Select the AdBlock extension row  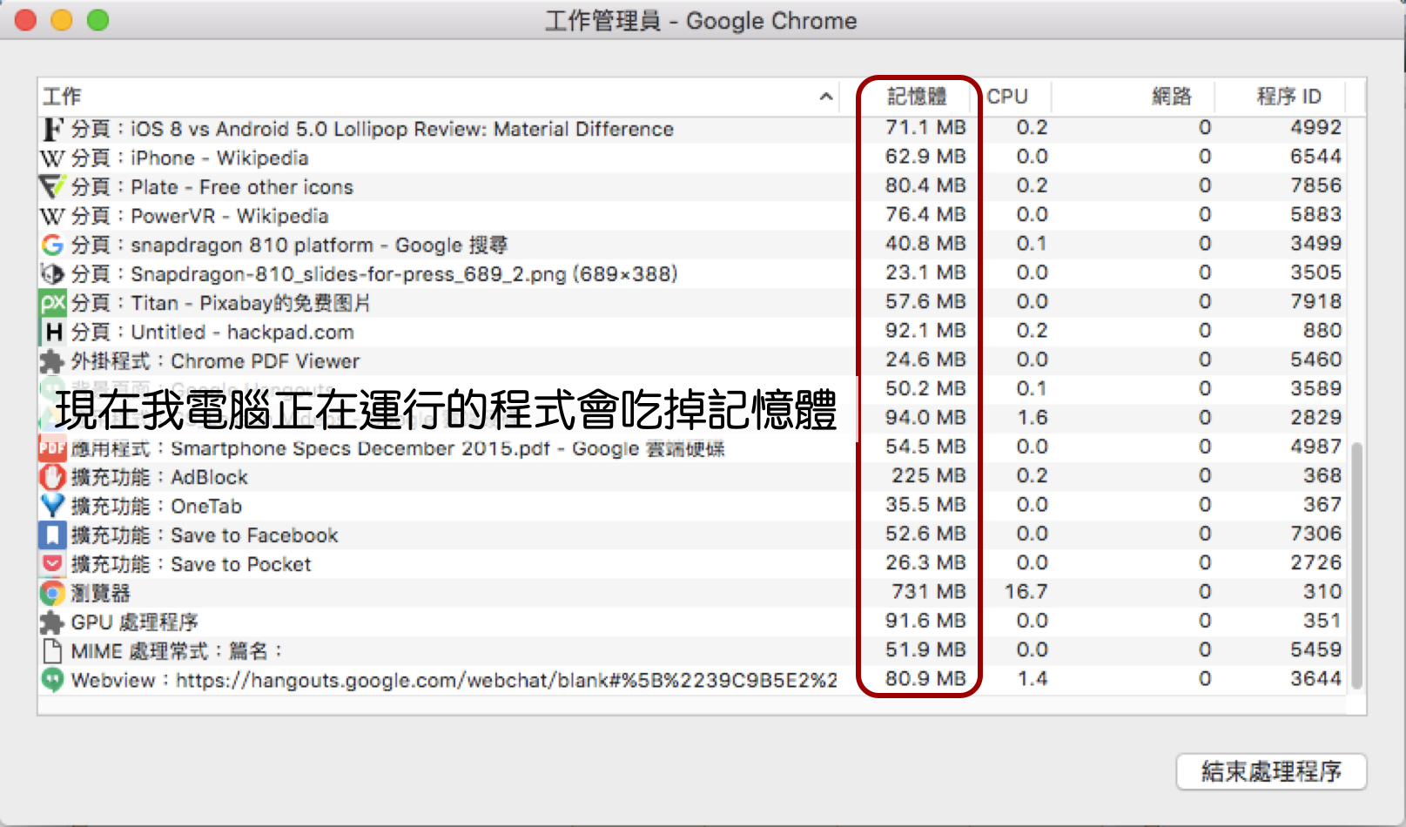691,477
